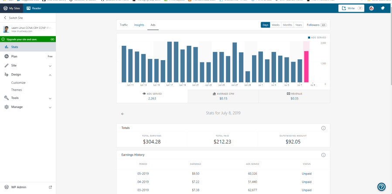Switch chart to Weeks view
392x194 pixels.
click(x=276, y=25)
